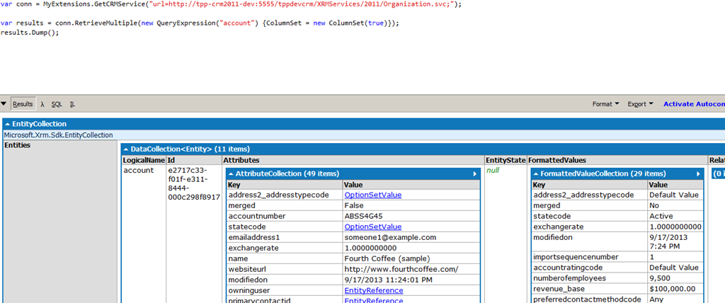Select the EntityState column header
Screen dimensions: 725x303
(x=506, y=160)
